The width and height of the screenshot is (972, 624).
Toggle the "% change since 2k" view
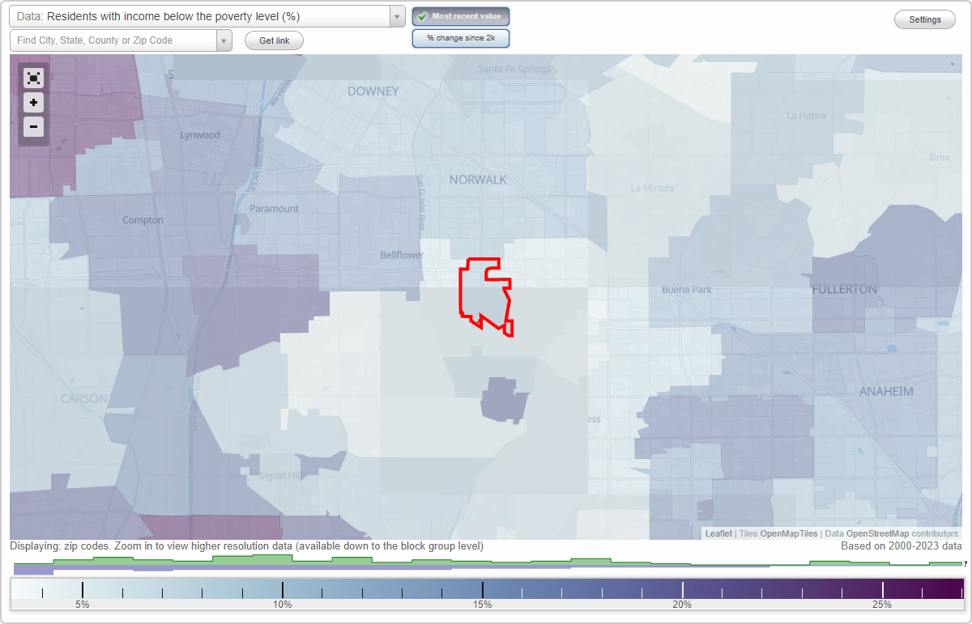(460, 37)
